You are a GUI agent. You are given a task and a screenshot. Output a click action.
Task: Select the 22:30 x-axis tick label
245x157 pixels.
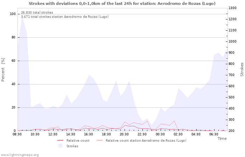(142, 134)
